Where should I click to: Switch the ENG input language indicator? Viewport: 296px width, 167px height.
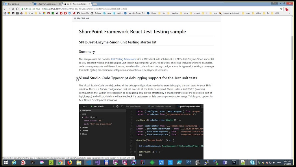pyautogui.click(x=279, y=162)
